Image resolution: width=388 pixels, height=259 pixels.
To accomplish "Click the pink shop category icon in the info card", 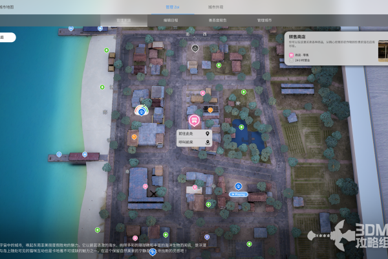I will pos(291,55).
